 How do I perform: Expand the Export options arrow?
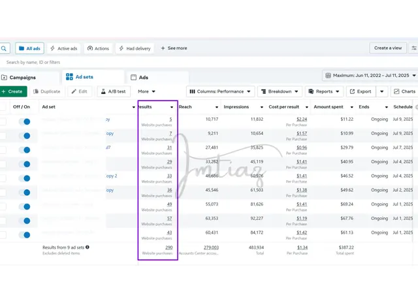click(x=381, y=91)
